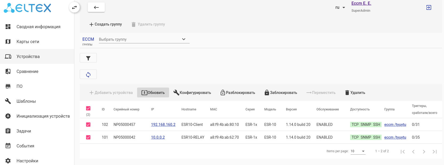Open the items per page dropdown
This screenshot has height=165, width=444.
click(358, 151)
